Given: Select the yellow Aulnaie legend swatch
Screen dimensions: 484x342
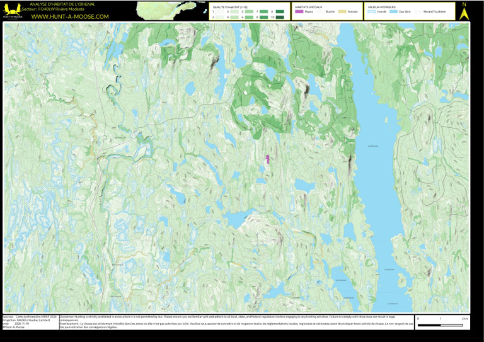Looking at the screenshot, I should click(x=343, y=11).
